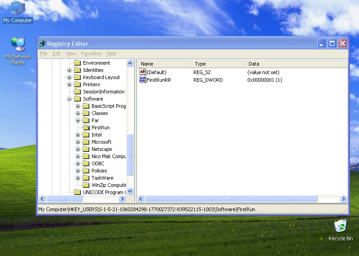359x256 pixels.
Task: Click the My Computer desktop icon
Action: coord(18,9)
